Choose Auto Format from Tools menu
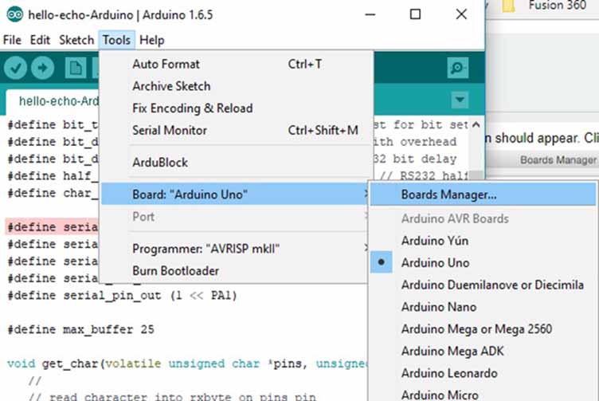Viewport: 599px width, 401px height. tap(234, 64)
